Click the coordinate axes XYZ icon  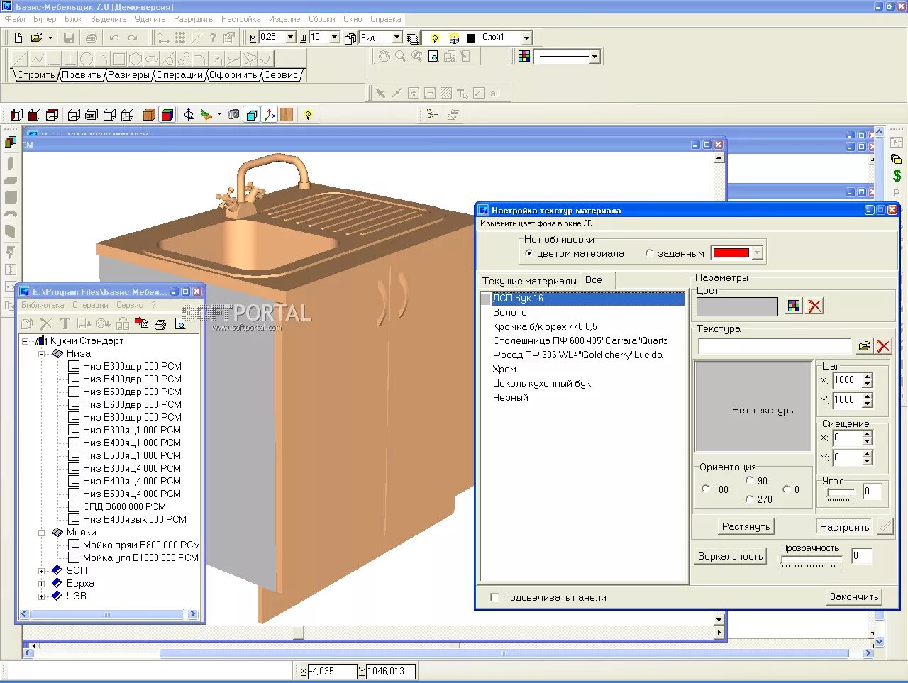coord(270,115)
